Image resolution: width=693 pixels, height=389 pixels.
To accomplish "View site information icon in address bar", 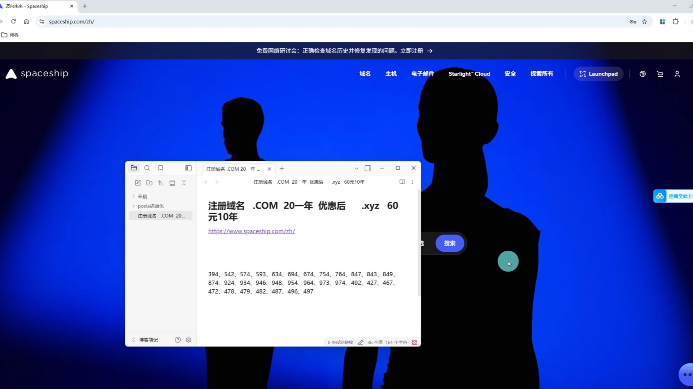I will coord(42,22).
